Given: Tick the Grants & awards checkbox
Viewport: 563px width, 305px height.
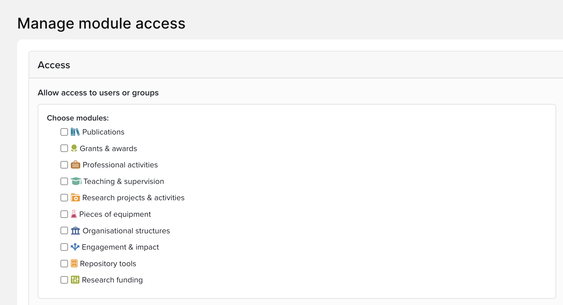Looking at the screenshot, I should point(64,148).
